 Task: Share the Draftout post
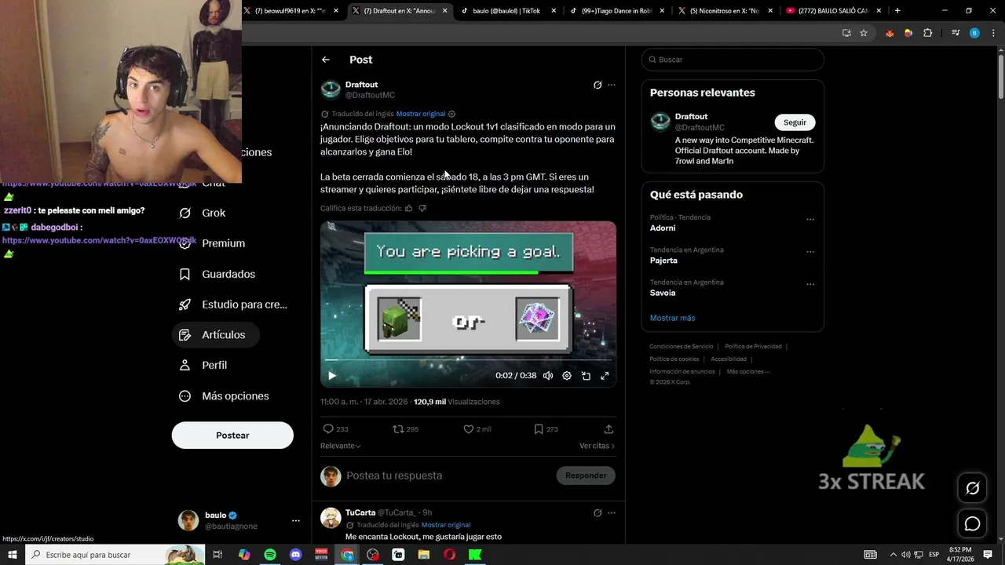[608, 429]
